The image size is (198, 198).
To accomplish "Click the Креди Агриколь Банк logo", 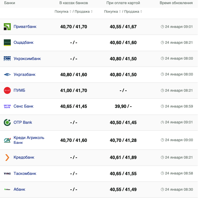I will (x=7, y=140).
